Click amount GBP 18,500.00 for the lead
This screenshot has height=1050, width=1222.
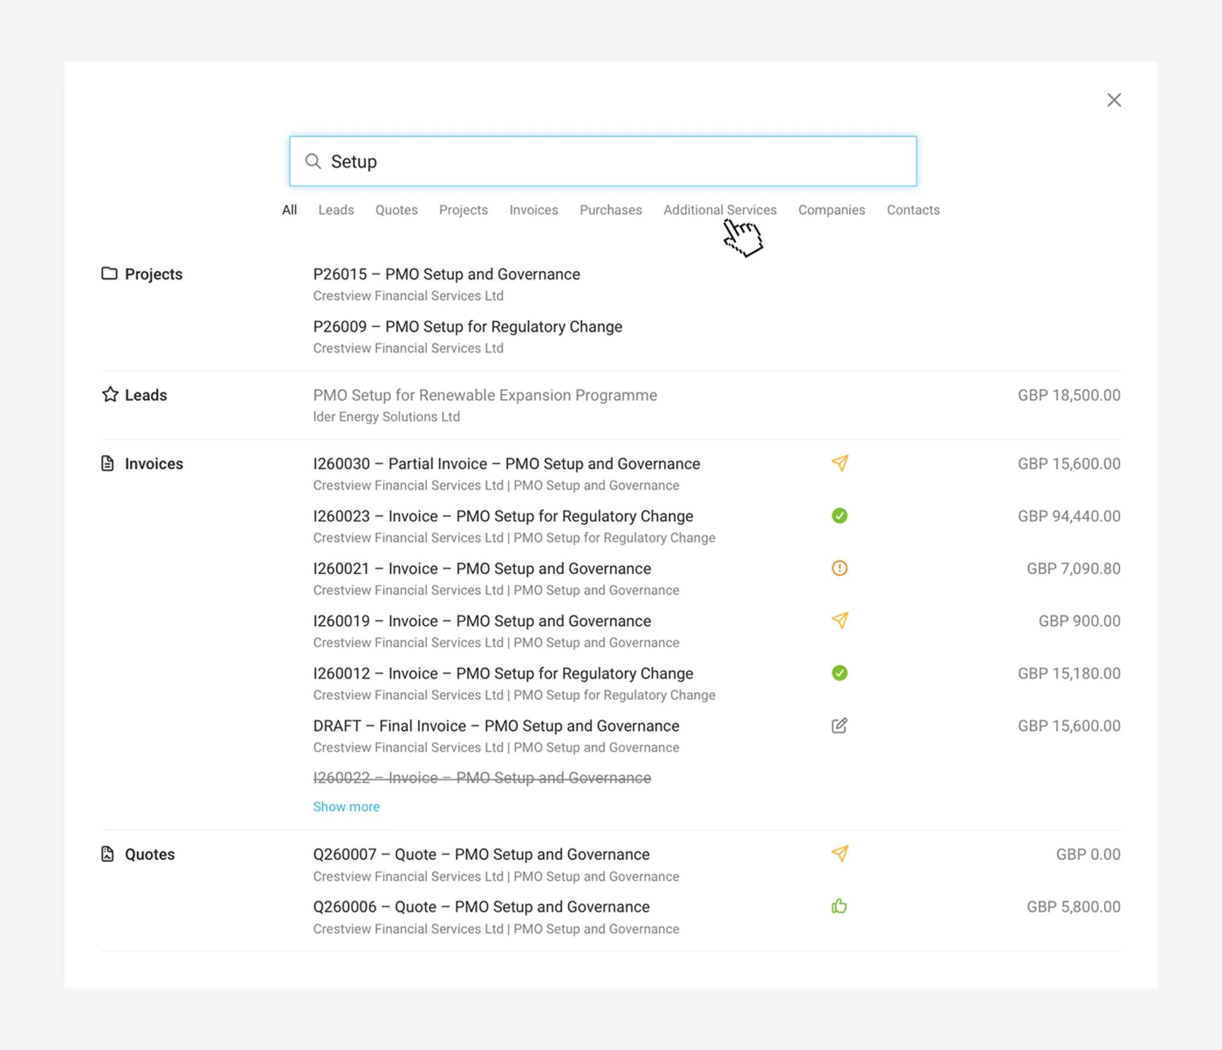click(x=1069, y=395)
